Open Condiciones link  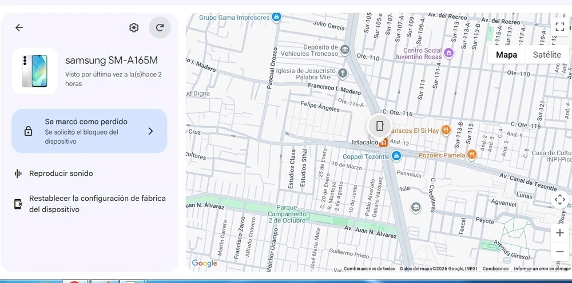[x=495, y=269]
